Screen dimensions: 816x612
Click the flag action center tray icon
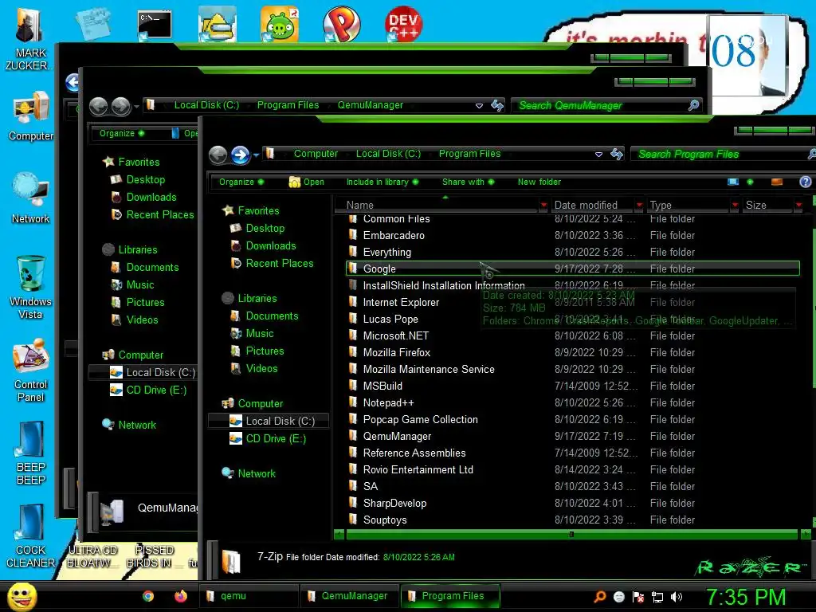click(x=638, y=597)
